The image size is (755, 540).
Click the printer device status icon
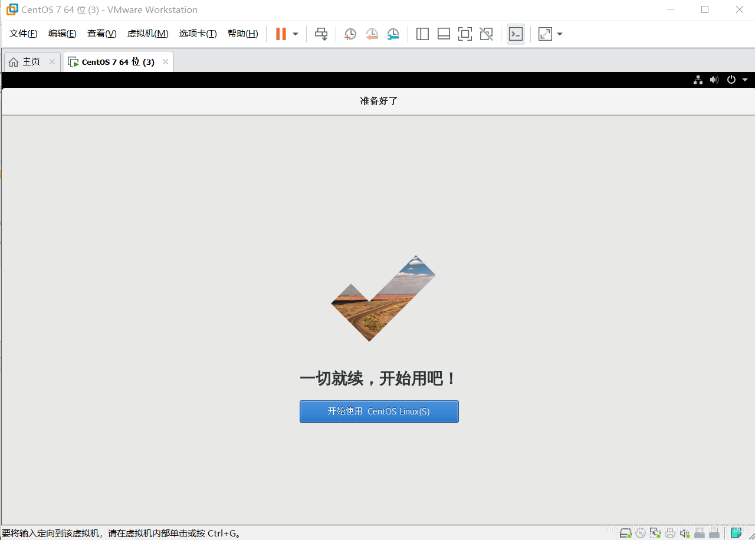coord(670,533)
